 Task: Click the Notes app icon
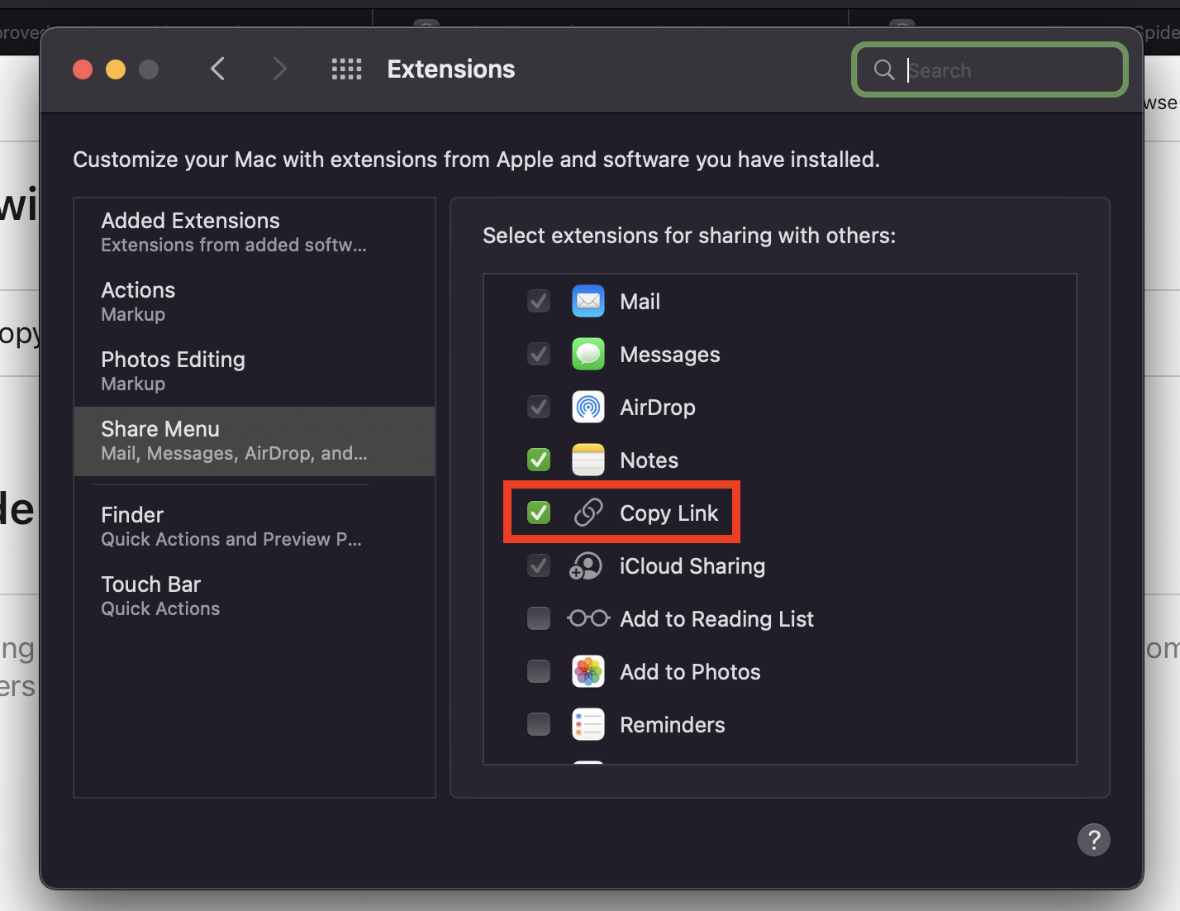coord(588,460)
